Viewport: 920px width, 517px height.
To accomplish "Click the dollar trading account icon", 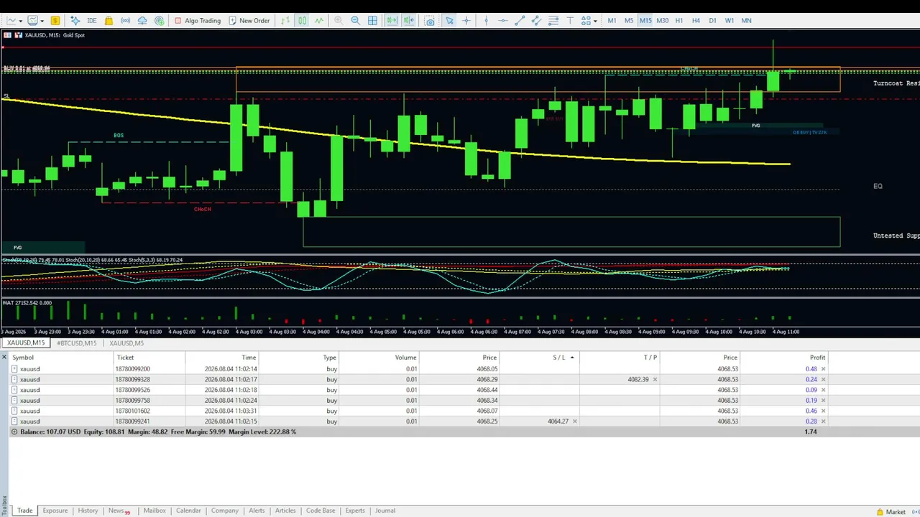I will (55, 20).
